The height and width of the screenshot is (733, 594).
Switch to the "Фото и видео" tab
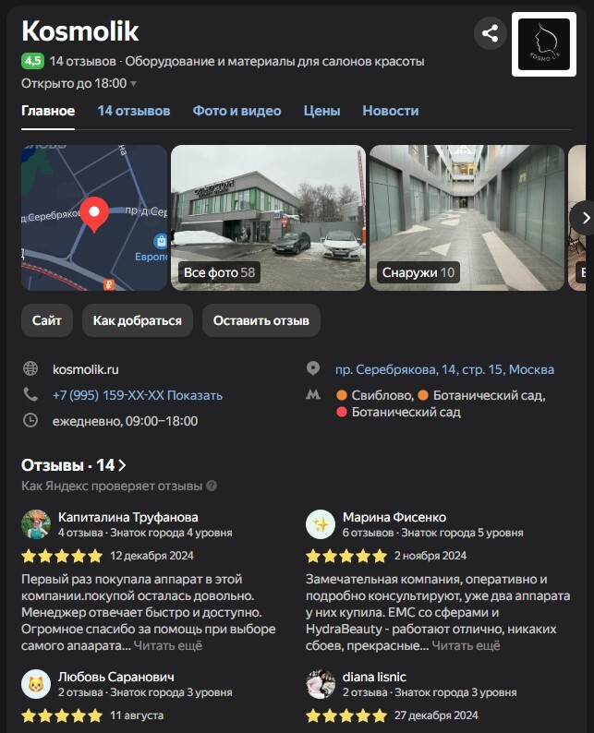(236, 111)
